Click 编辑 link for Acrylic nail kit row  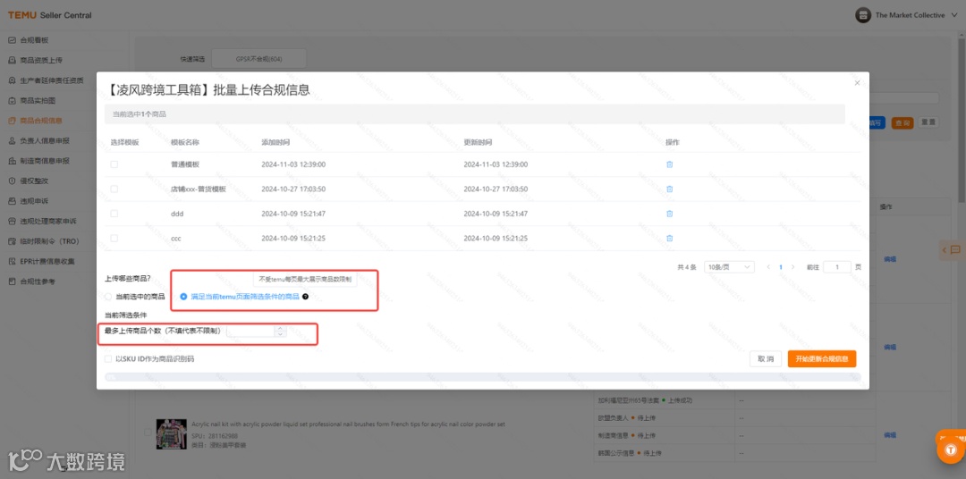890,435
